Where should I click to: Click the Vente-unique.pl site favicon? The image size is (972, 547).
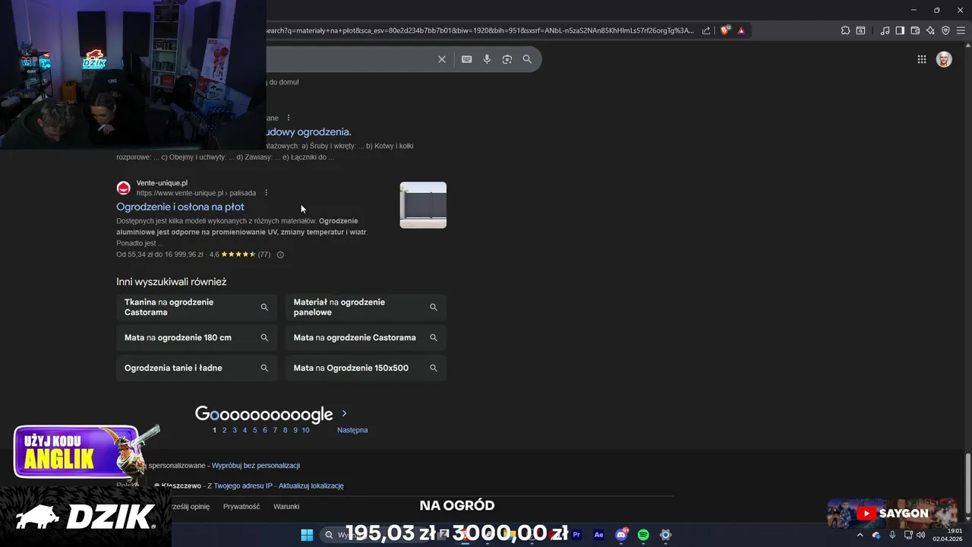(x=123, y=188)
